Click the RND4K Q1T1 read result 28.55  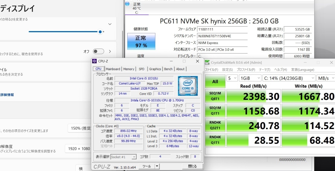[253, 140]
